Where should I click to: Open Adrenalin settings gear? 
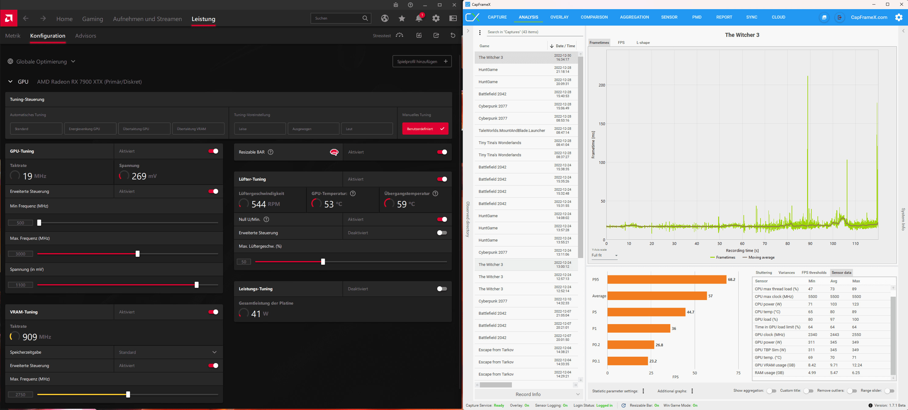pyautogui.click(x=436, y=18)
